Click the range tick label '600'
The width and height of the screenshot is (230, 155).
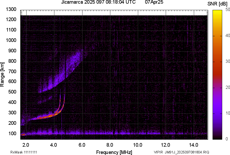pos(12,81)
